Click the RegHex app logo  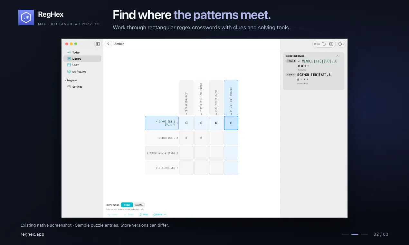pyautogui.click(x=26, y=17)
